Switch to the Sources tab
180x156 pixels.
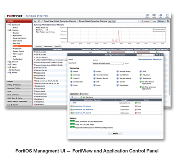click(x=39, y=46)
